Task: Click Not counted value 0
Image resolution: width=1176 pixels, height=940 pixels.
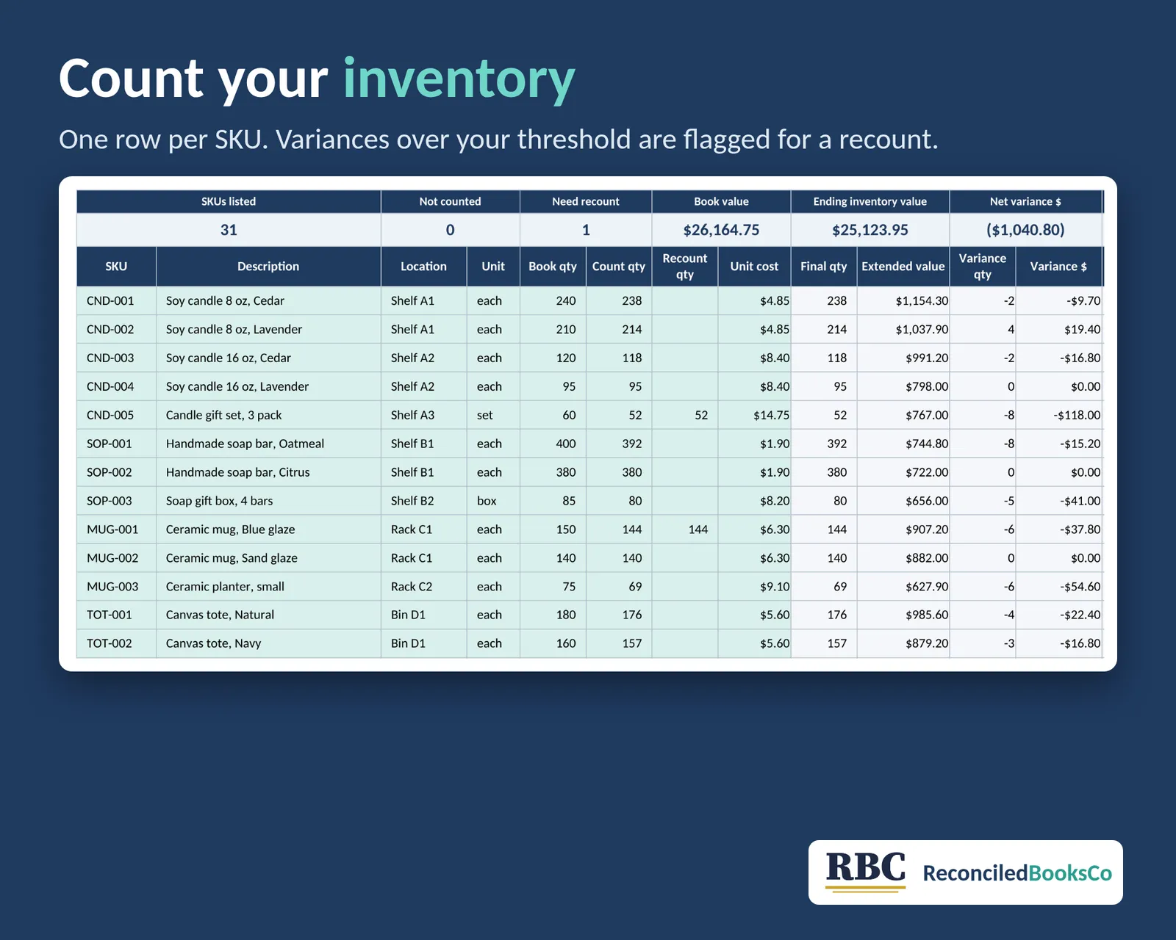Action: coord(450,230)
